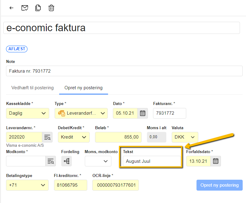Open the Dato calendar picker
The image size is (246, 203).
pyautogui.click(x=142, y=113)
